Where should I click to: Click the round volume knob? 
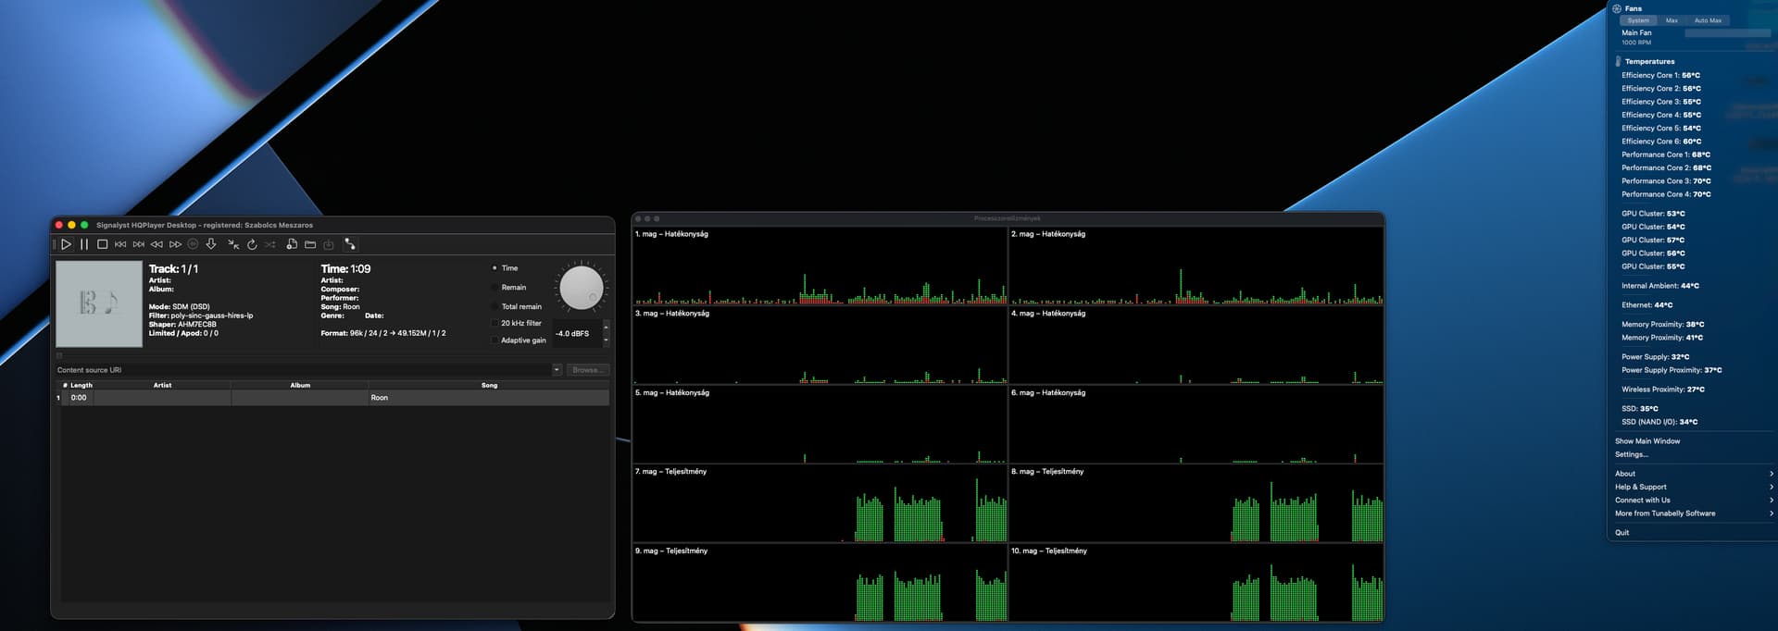tap(581, 288)
